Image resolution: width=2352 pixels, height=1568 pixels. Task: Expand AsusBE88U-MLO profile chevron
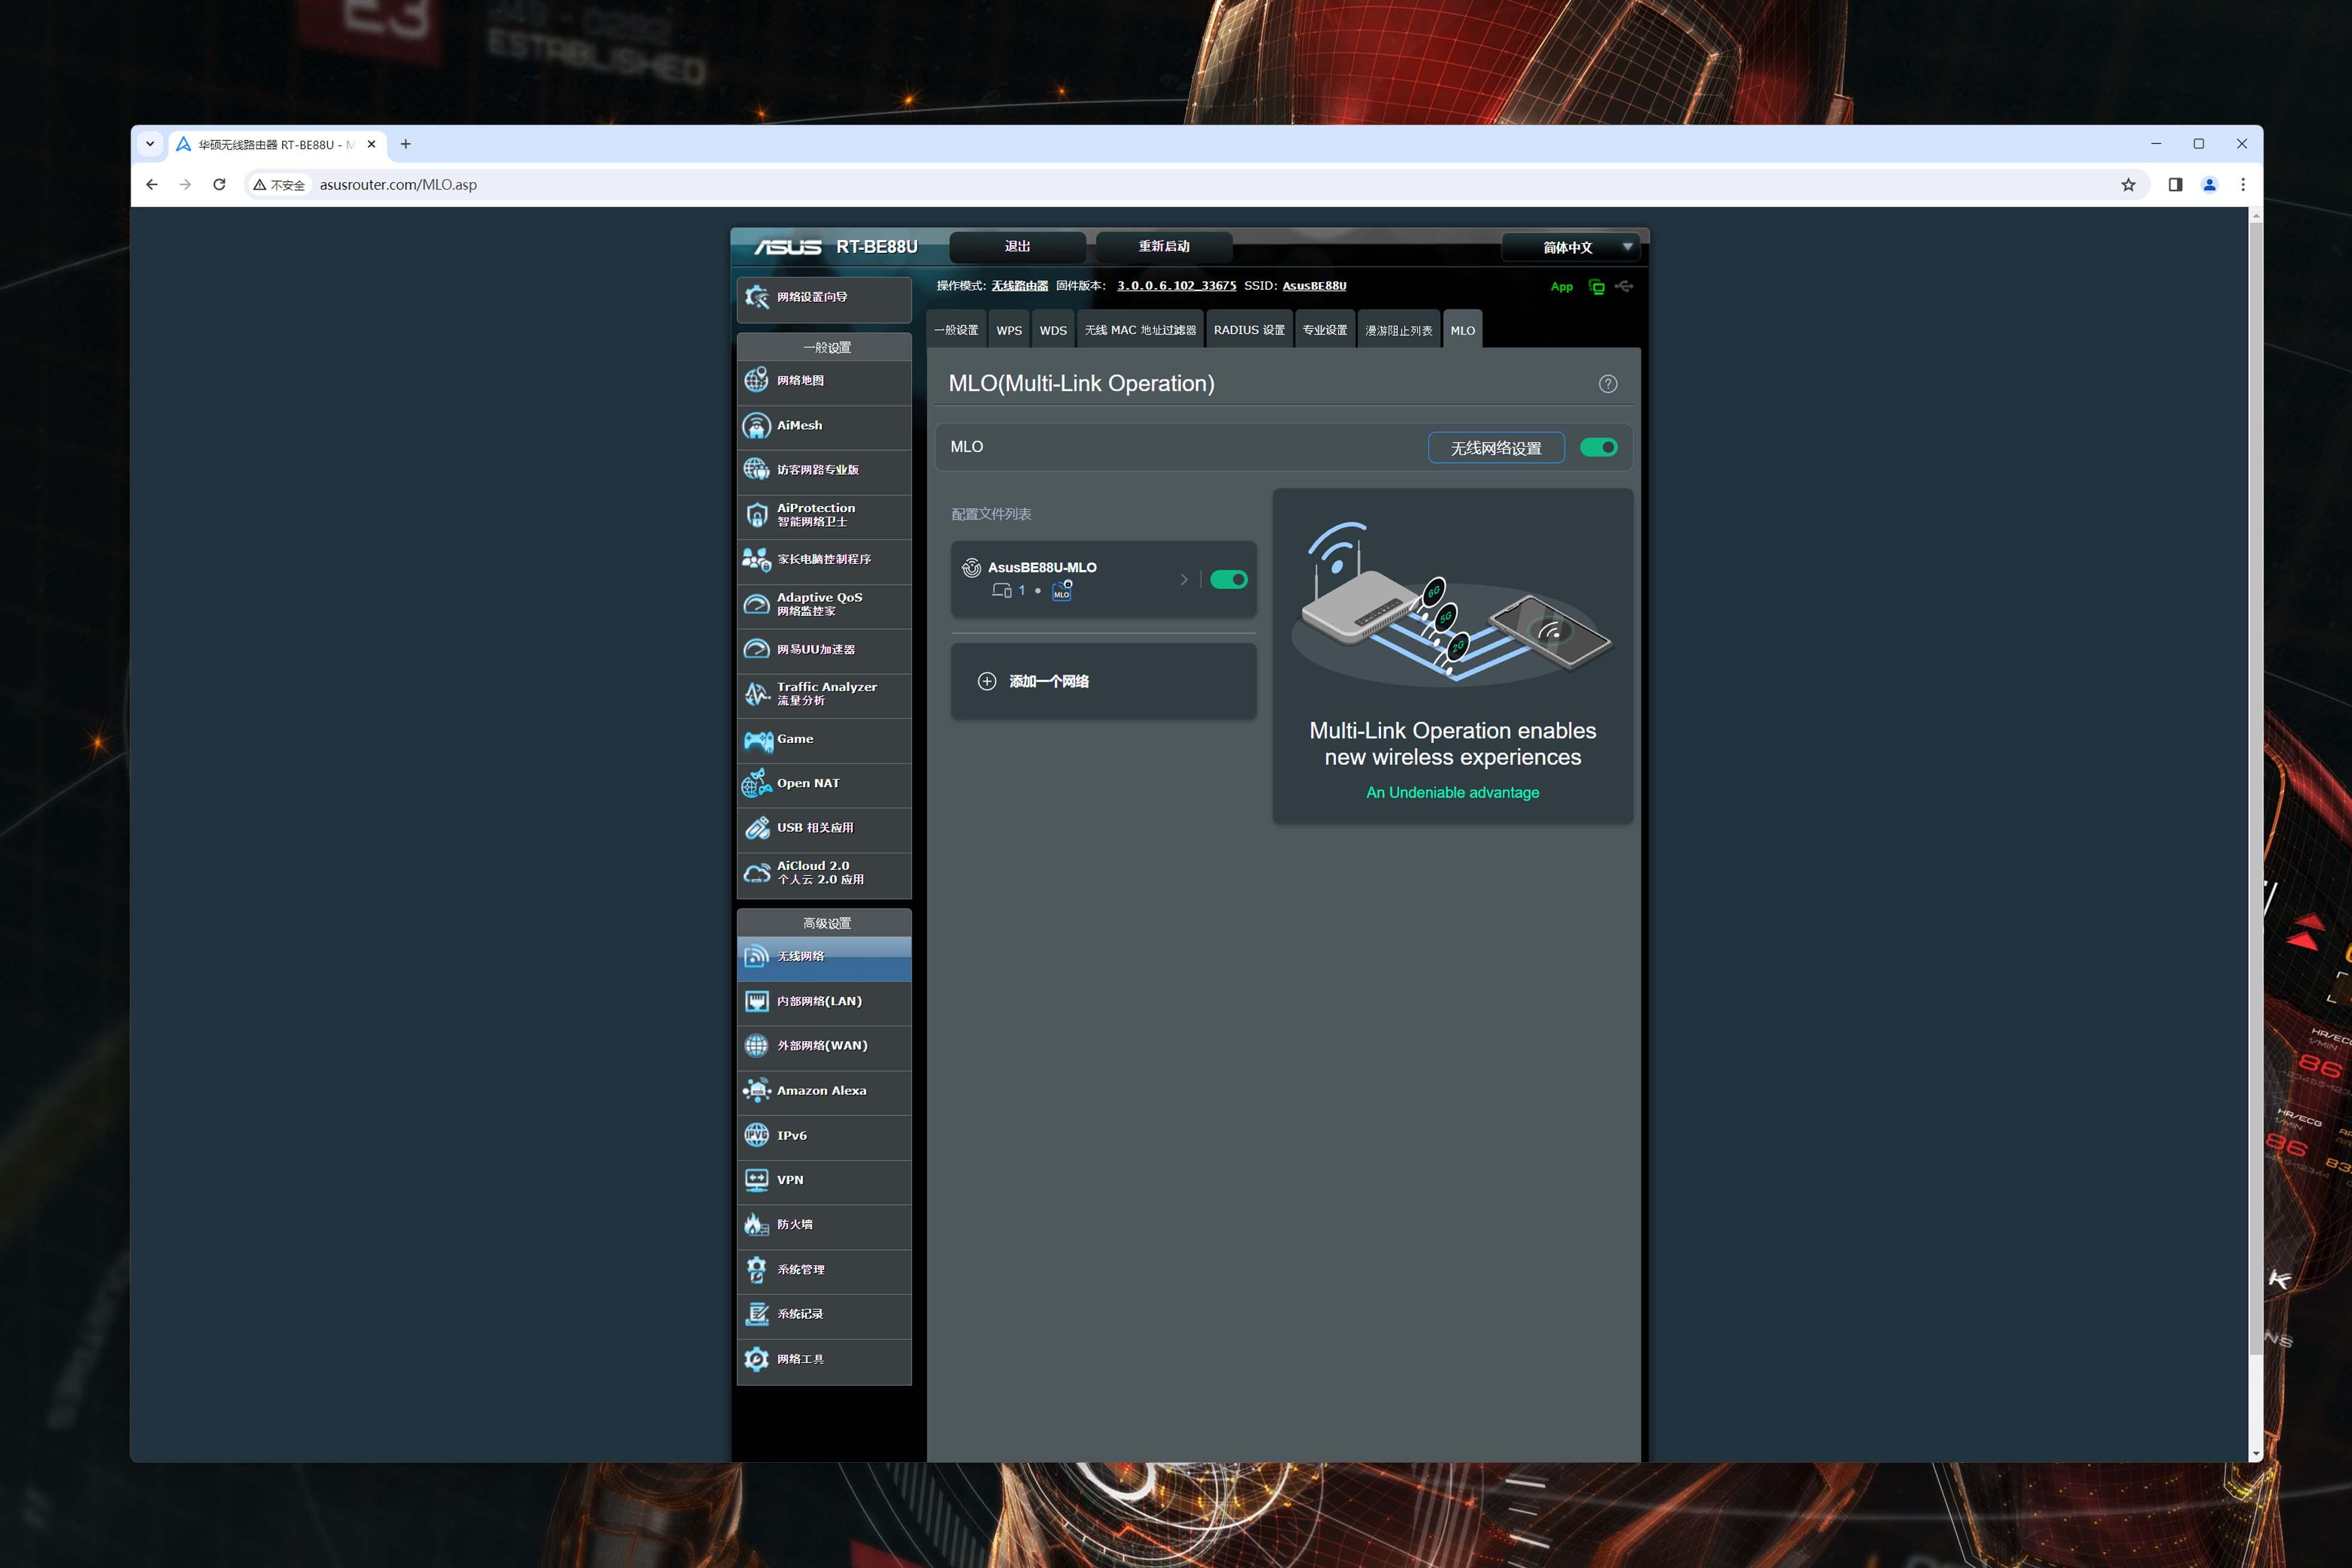(x=1184, y=580)
